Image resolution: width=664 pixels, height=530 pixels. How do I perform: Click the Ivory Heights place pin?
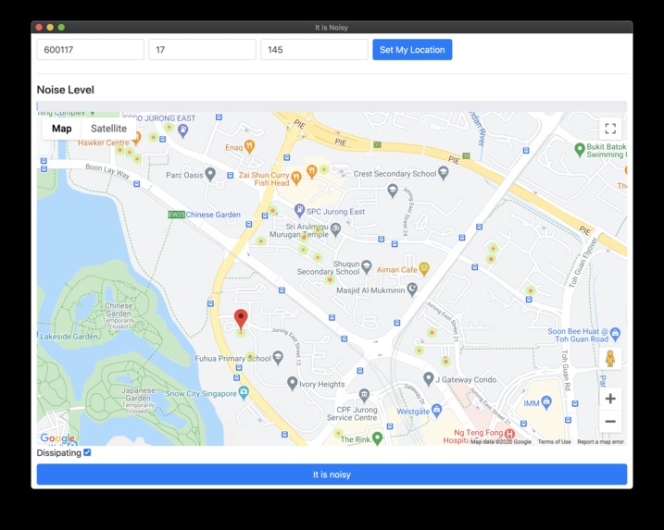tap(292, 383)
